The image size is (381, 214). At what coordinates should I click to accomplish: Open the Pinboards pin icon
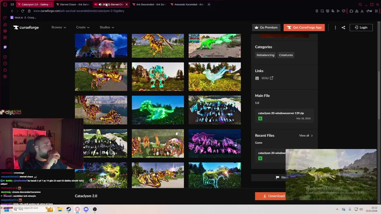tap(317, 11)
